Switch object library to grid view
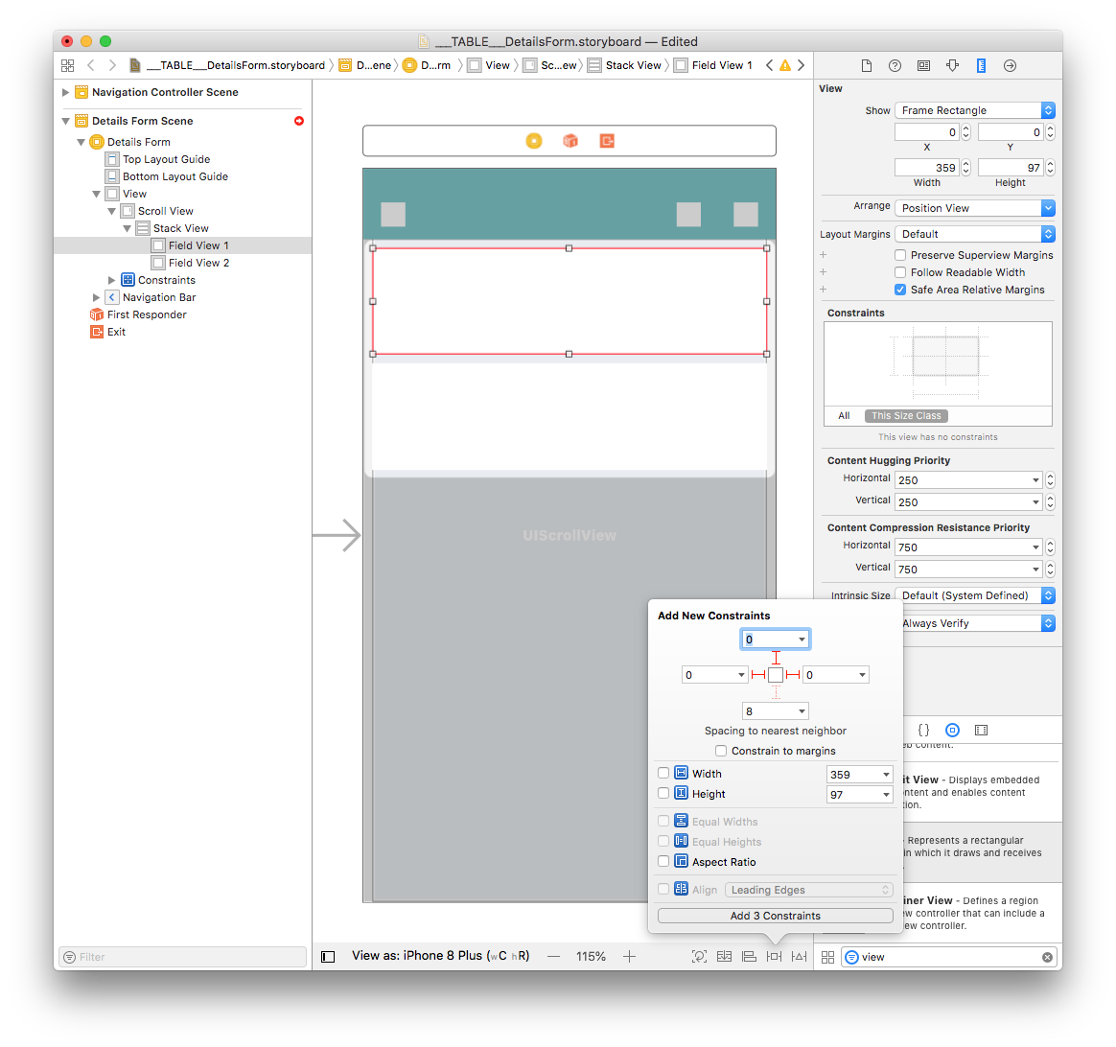Image resolution: width=1116 pixels, height=1047 pixels. [827, 957]
